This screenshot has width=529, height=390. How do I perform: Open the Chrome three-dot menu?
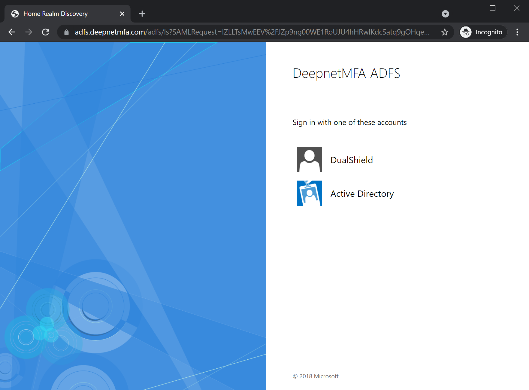(517, 32)
